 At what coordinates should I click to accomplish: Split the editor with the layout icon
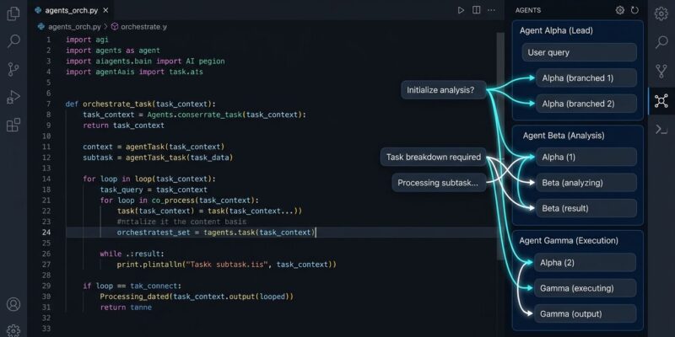click(x=476, y=10)
